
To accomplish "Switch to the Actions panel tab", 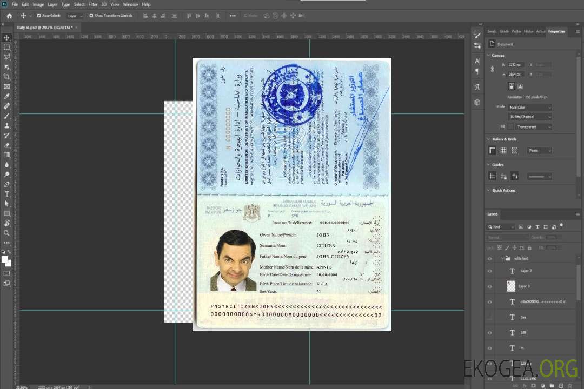I will point(540,32).
